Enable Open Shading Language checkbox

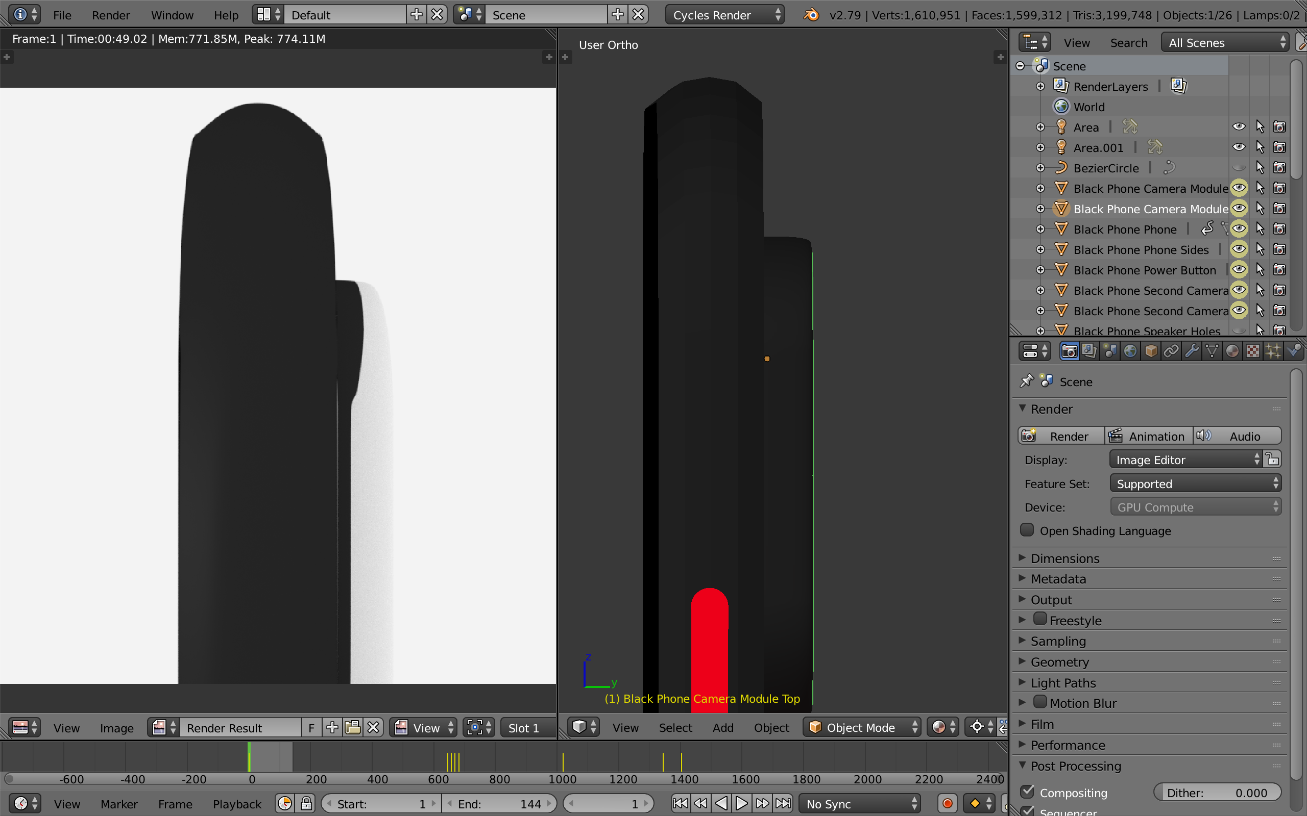click(1027, 530)
